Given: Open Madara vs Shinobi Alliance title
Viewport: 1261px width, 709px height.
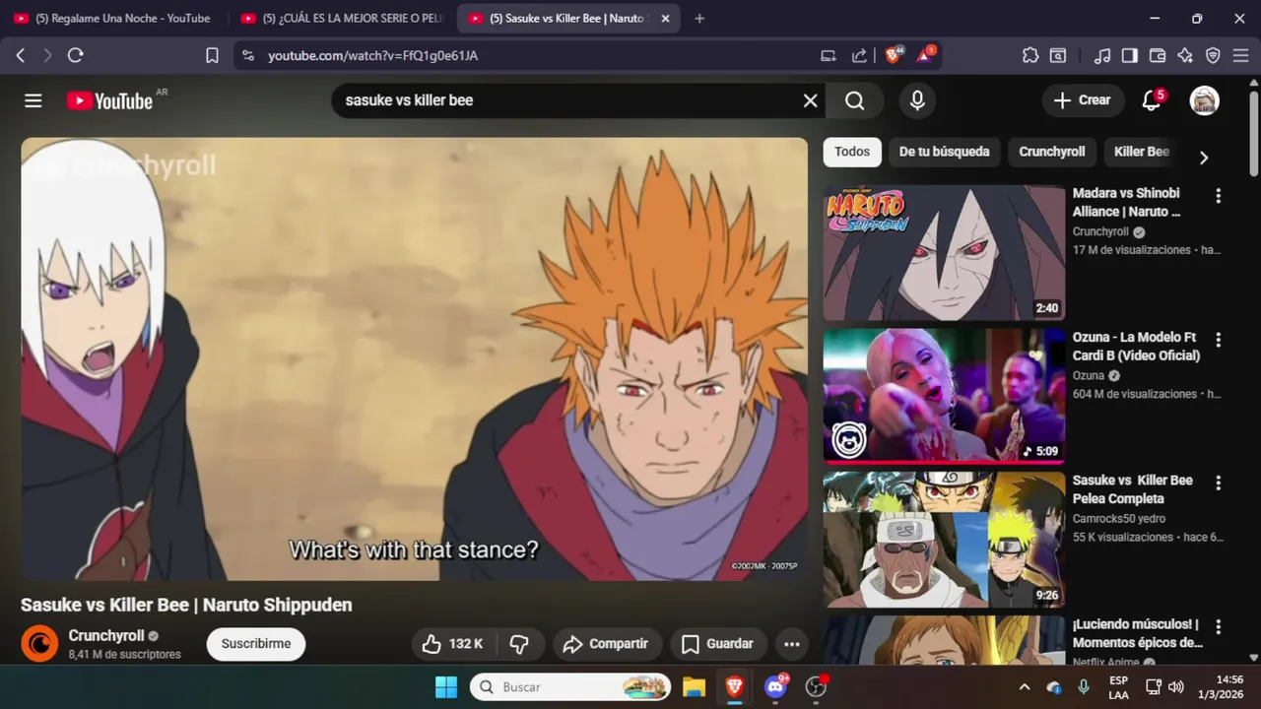Looking at the screenshot, I should click(x=1126, y=202).
